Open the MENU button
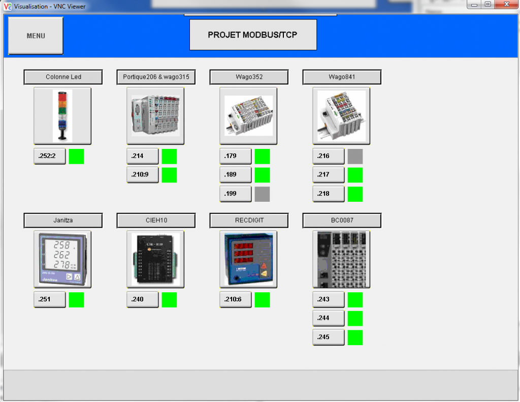This screenshot has width=520, height=402. click(x=36, y=36)
